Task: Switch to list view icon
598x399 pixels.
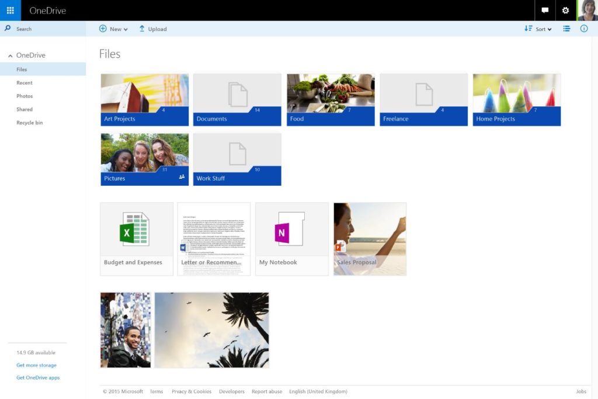Action: (x=566, y=29)
